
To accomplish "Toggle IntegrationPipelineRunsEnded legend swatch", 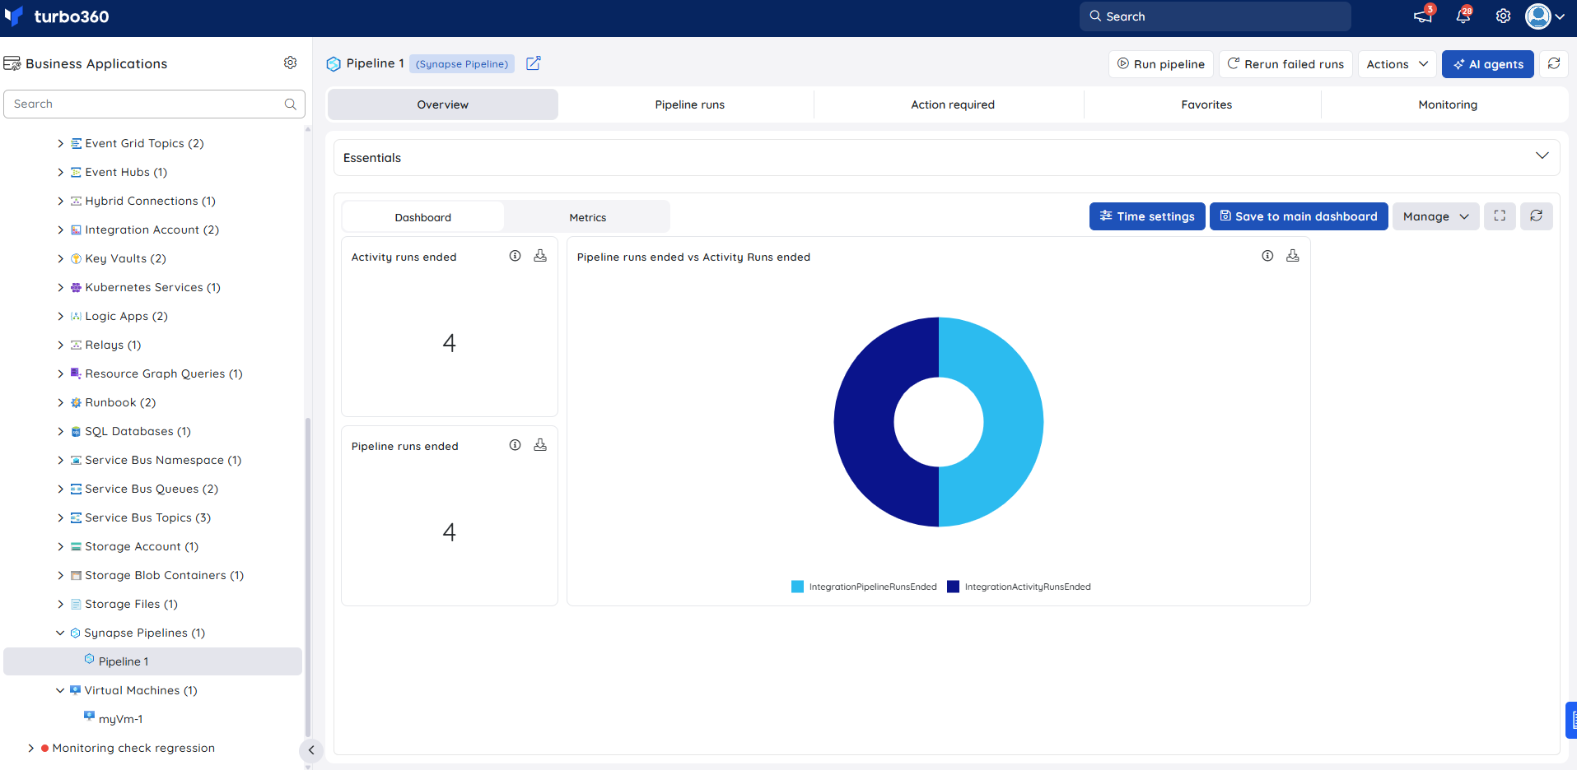I will (797, 587).
